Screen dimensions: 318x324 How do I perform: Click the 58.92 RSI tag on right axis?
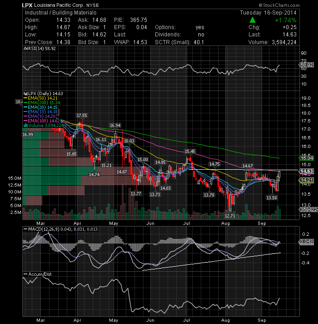(307, 65)
